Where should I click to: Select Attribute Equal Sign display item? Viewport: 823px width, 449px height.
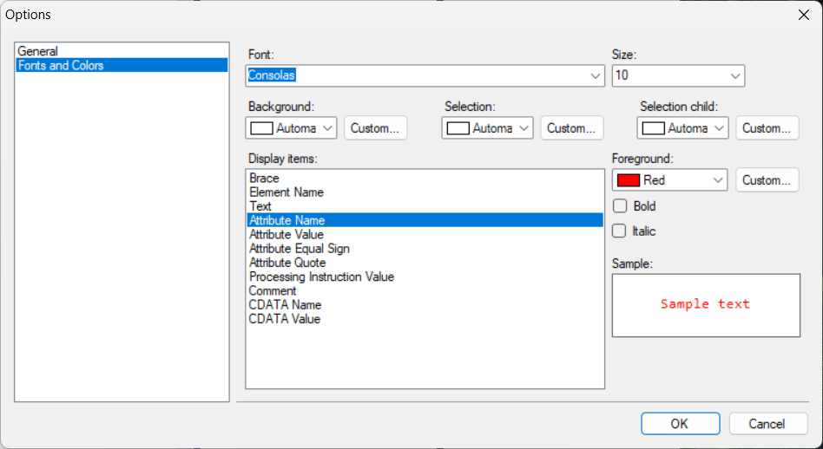click(425, 249)
